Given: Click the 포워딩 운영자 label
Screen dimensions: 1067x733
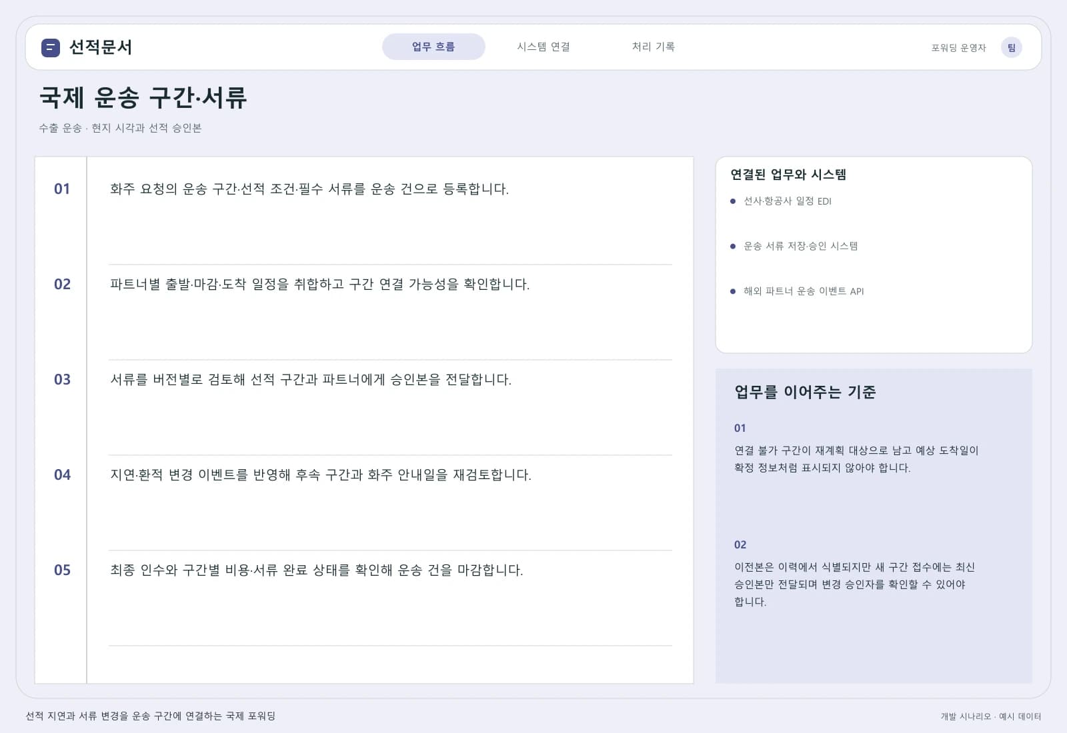Looking at the screenshot, I should [x=958, y=47].
